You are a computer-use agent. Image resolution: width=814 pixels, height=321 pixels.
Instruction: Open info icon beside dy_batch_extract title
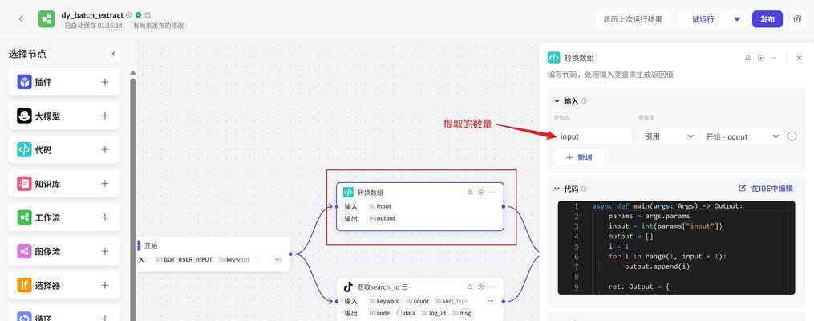[x=129, y=15]
